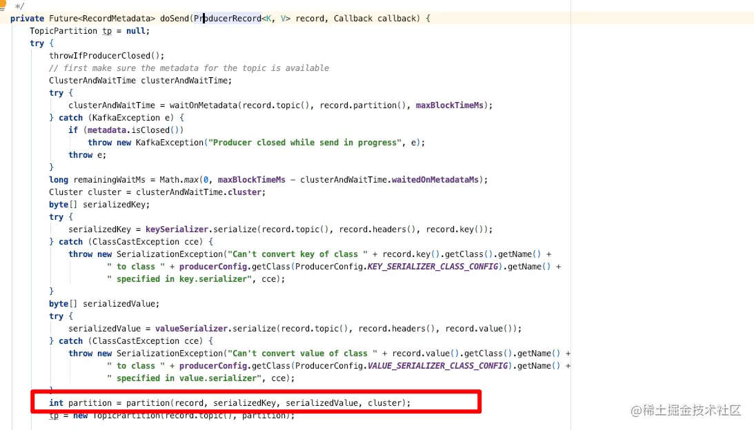Click the doSend method name
Image resolution: width=754 pixels, height=430 pixels.
click(174, 18)
